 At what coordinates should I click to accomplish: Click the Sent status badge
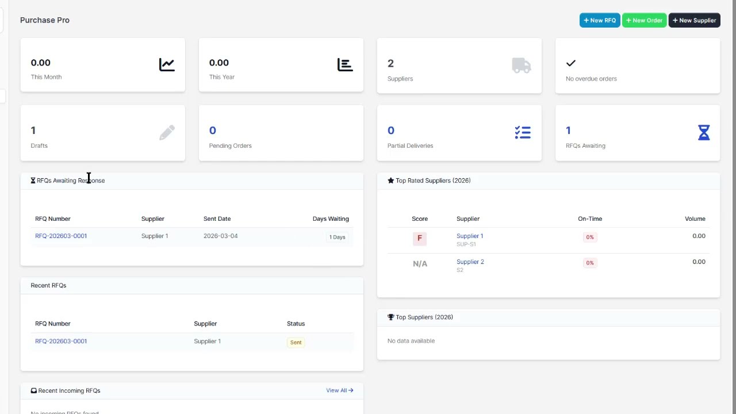click(x=296, y=342)
